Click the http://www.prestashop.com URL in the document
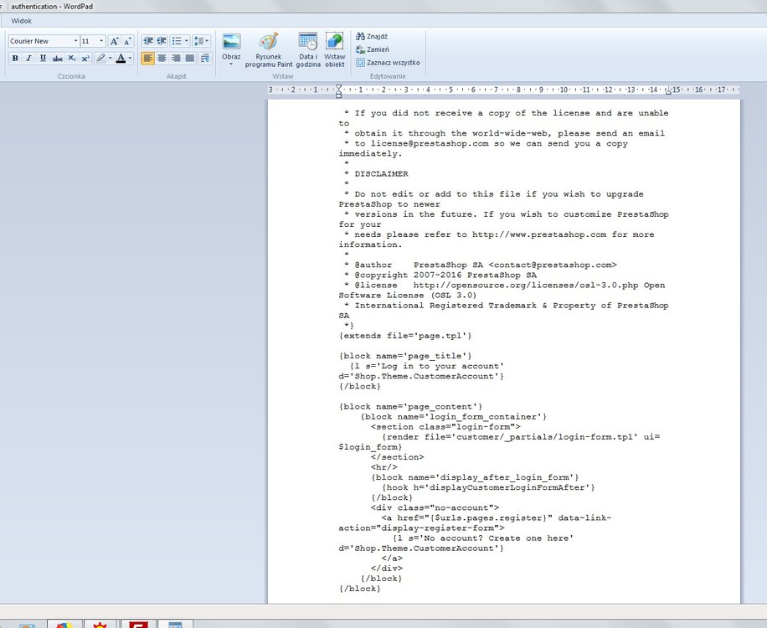 pos(539,234)
